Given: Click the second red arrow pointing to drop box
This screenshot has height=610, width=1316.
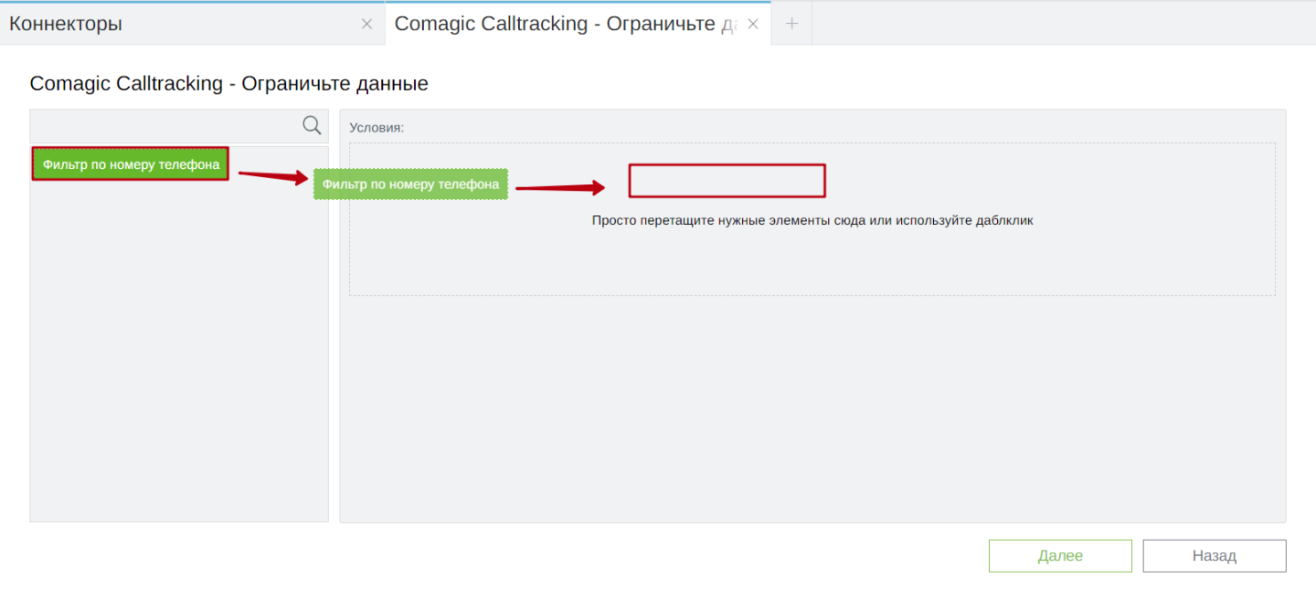Looking at the screenshot, I should (559, 188).
